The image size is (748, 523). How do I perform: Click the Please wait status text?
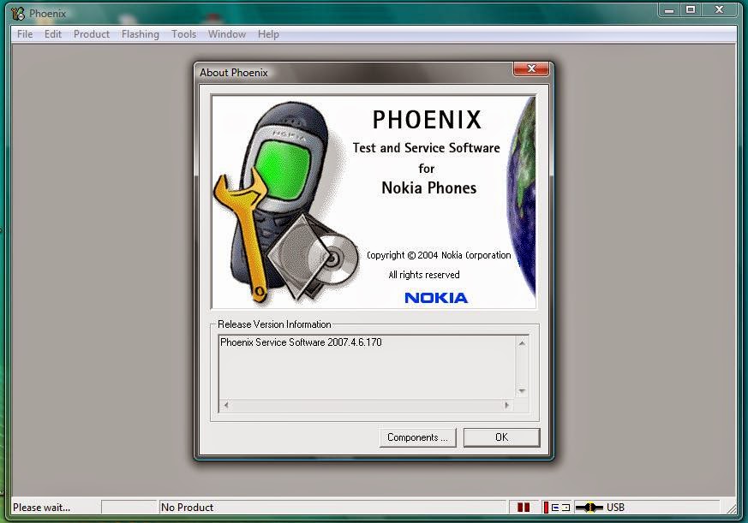(41, 508)
